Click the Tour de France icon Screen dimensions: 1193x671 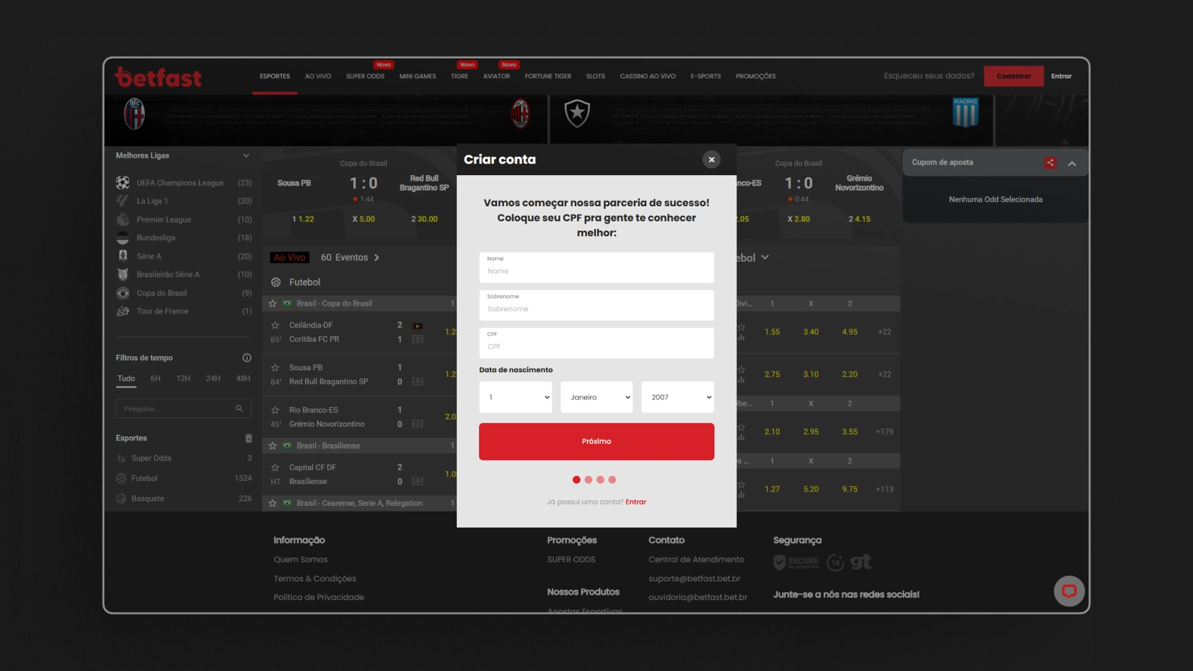coord(123,311)
